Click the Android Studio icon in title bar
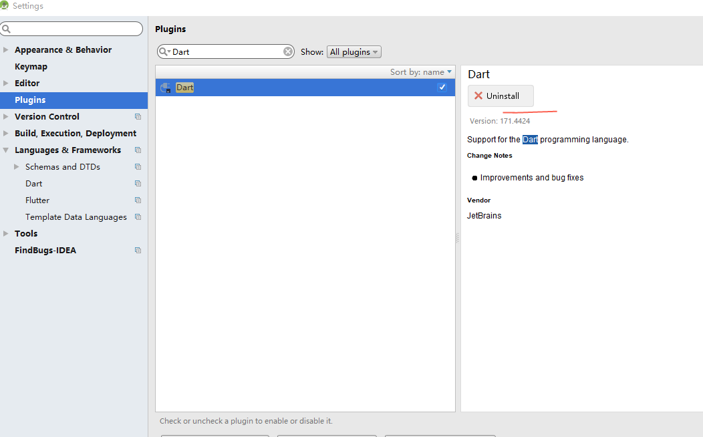Screen dimensions: 703x437 (x=4, y=5)
